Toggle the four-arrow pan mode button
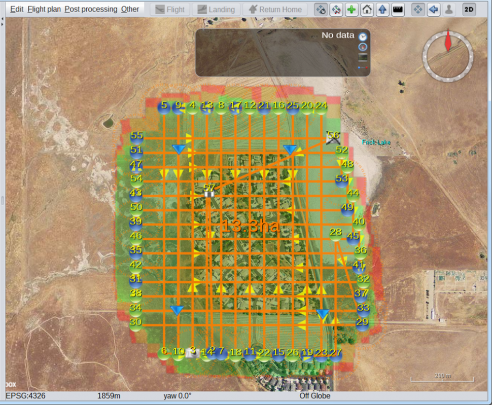Viewport: 492px width, 405px height. click(417, 10)
